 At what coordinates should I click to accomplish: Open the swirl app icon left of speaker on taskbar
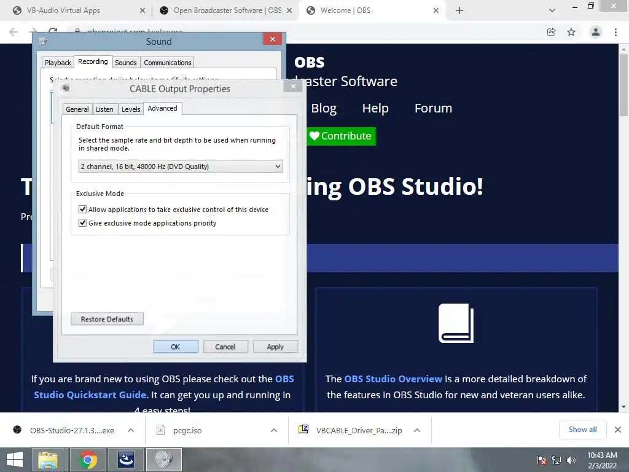tap(125, 460)
